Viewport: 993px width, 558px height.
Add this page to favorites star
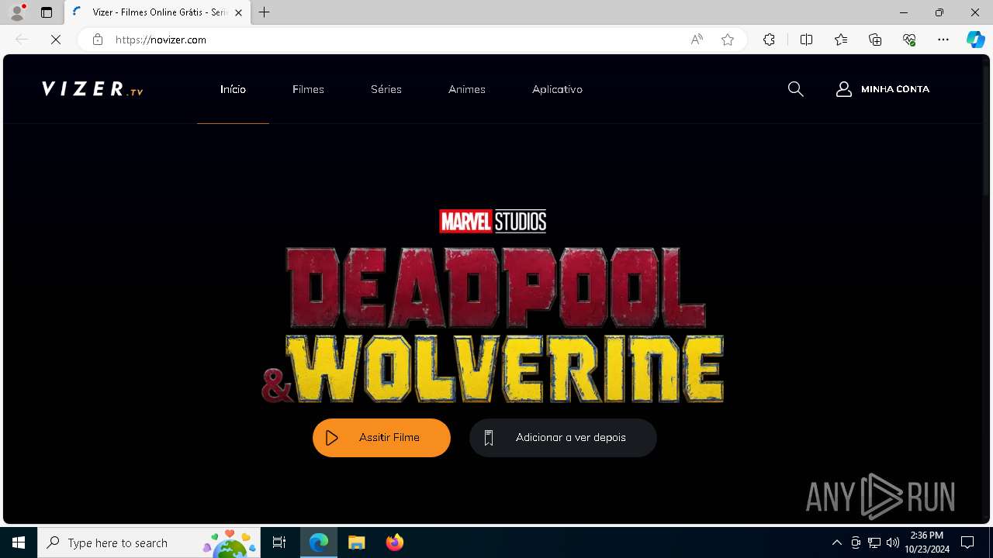click(x=728, y=40)
